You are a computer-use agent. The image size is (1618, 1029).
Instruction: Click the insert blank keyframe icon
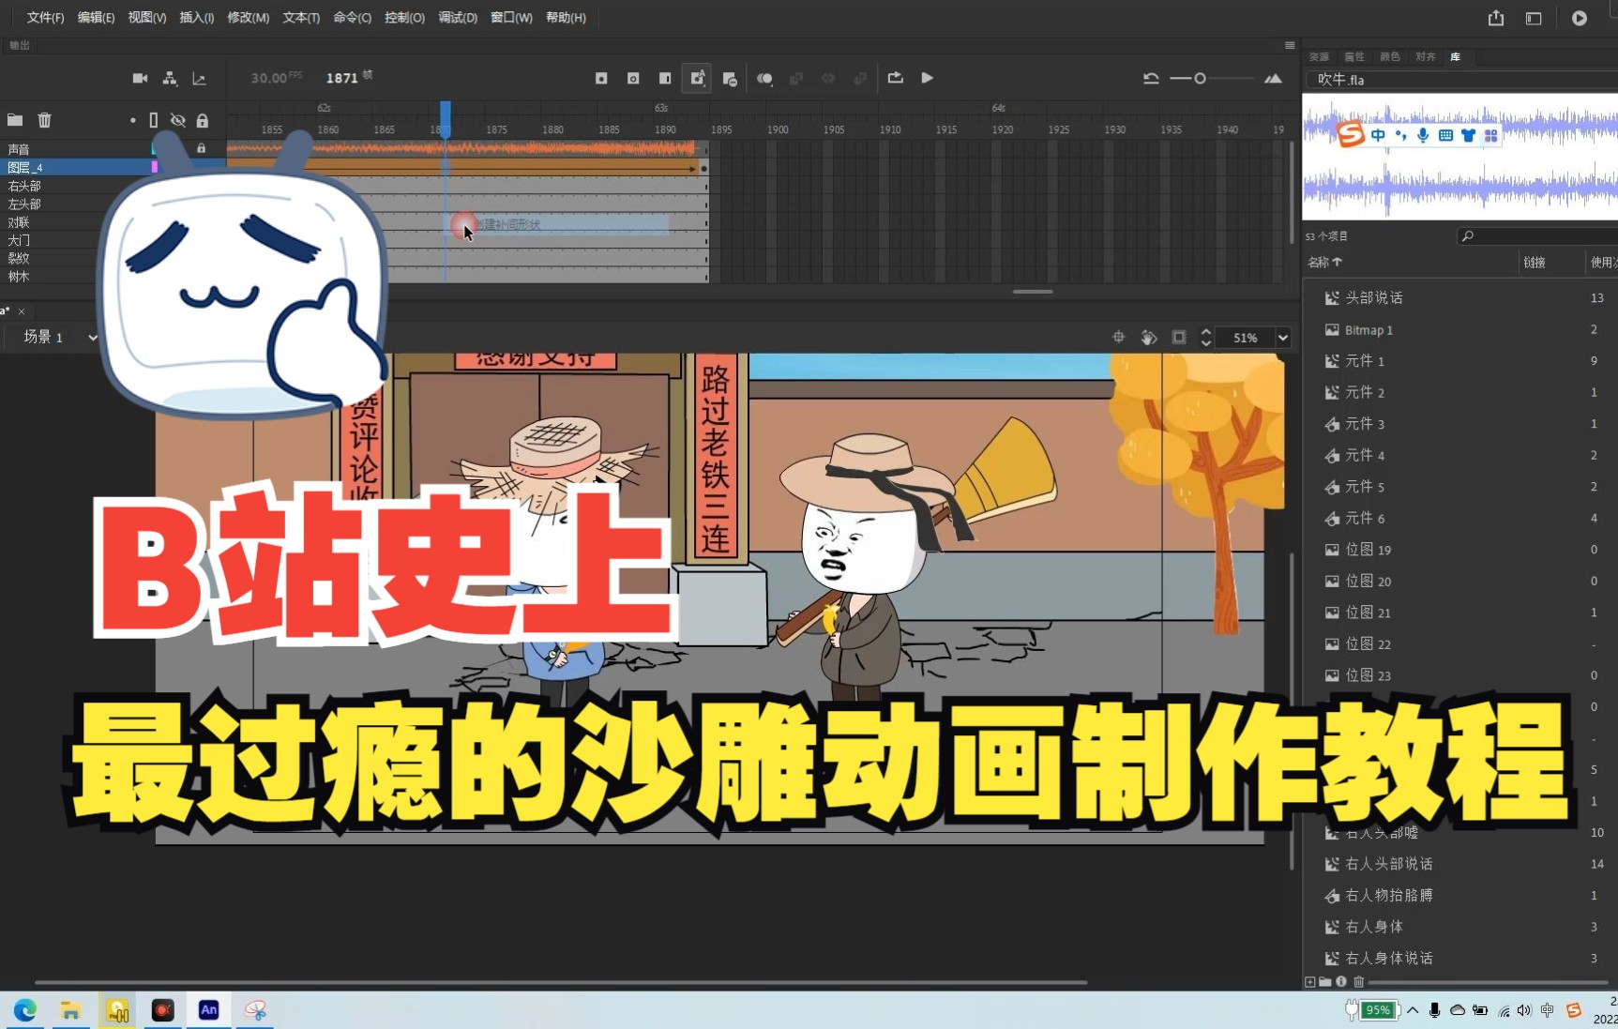click(633, 78)
